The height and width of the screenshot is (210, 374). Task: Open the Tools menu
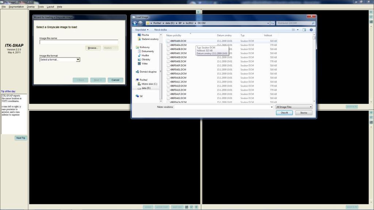[41, 7]
